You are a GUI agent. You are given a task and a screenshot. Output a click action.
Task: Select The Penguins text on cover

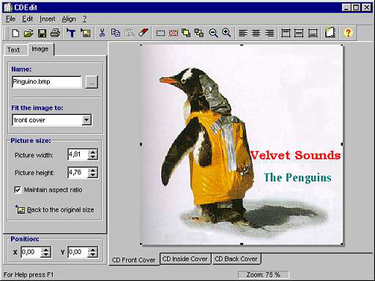pos(297,178)
